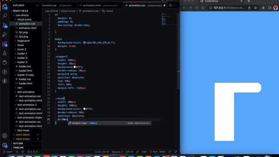Open the Testing flask icon
Screen dimensions: 279x157
pyautogui.click(x=5, y=53)
